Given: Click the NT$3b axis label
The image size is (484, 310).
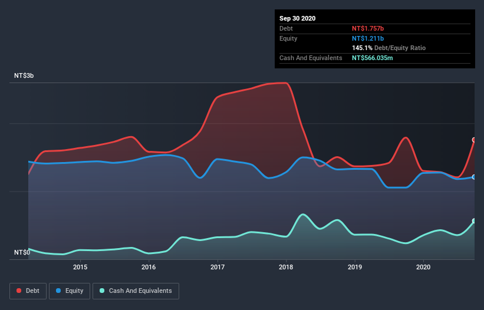Looking at the screenshot, I should click(x=24, y=75).
